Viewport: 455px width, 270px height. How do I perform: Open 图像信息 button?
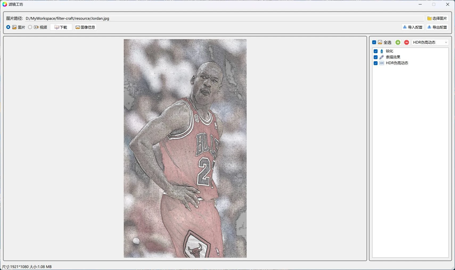pyautogui.click(x=85, y=27)
